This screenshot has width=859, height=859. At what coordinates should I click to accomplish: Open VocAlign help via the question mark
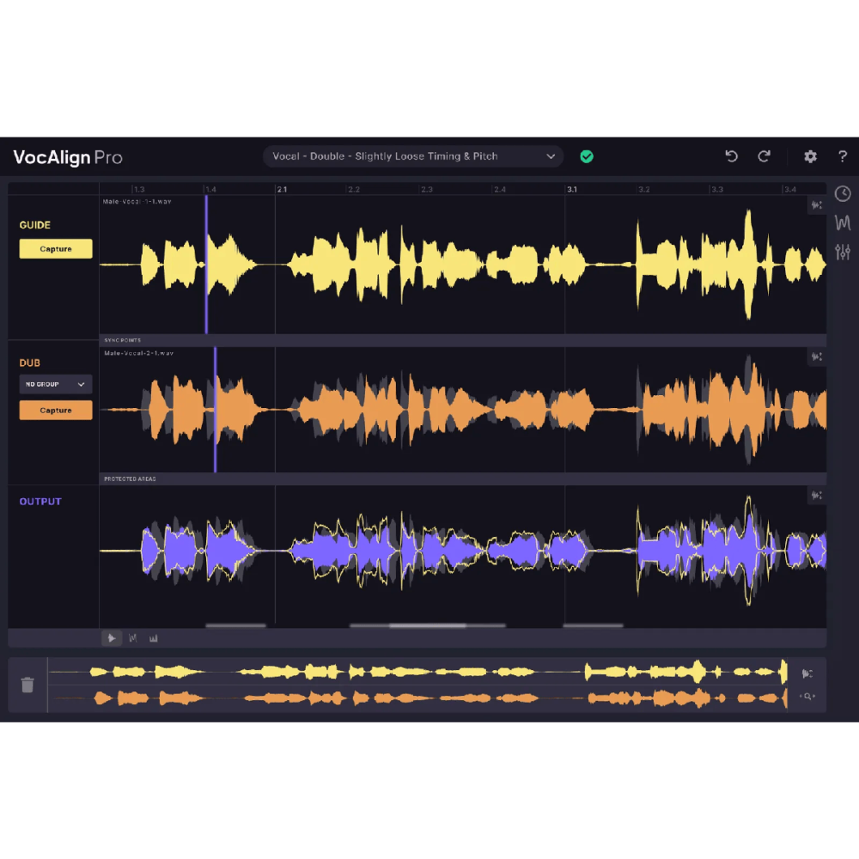click(x=843, y=156)
